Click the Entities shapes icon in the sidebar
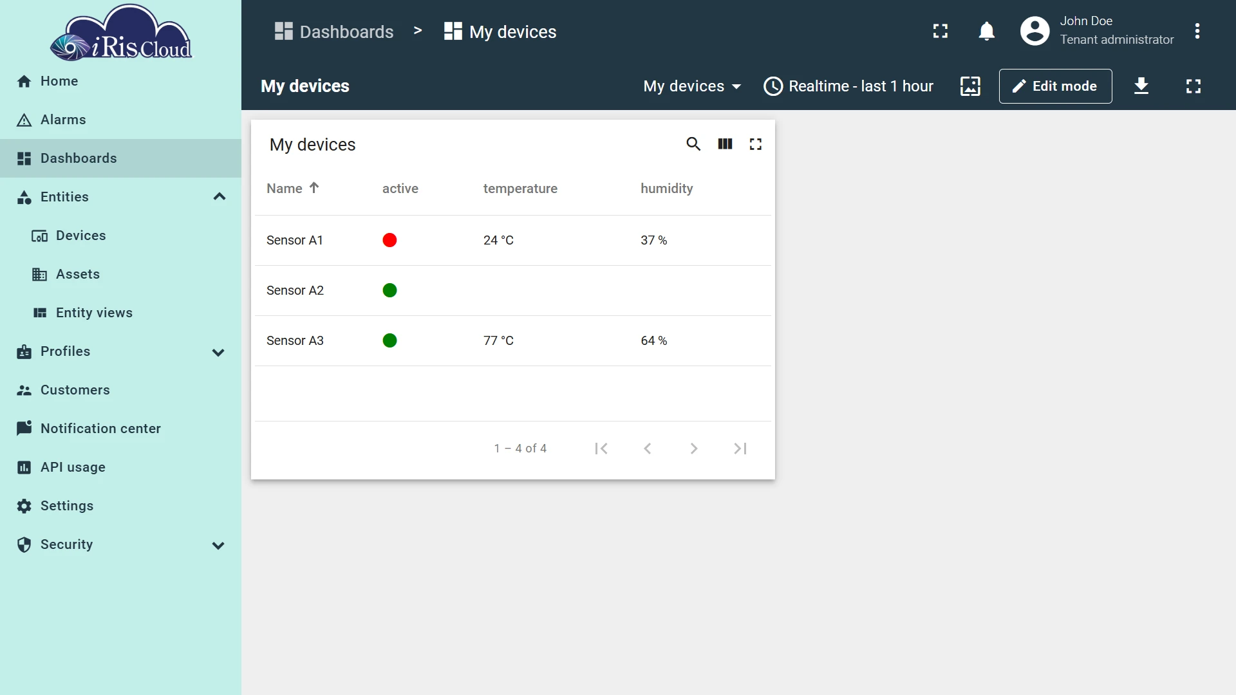Viewport: 1236px width, 695px height. (24, 197)
